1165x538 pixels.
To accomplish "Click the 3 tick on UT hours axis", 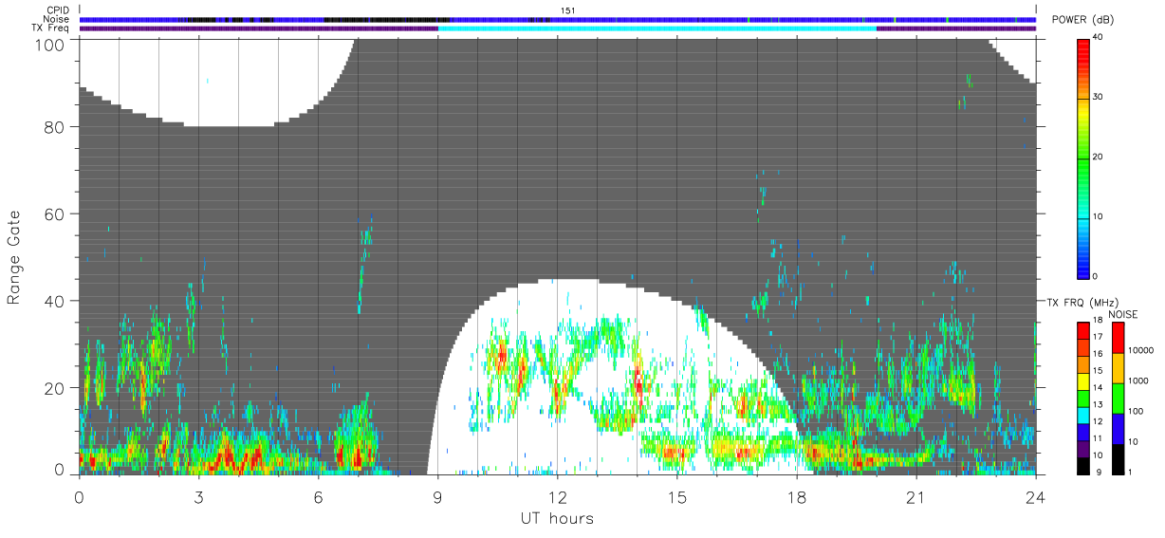I will click(x=198, y=496).
